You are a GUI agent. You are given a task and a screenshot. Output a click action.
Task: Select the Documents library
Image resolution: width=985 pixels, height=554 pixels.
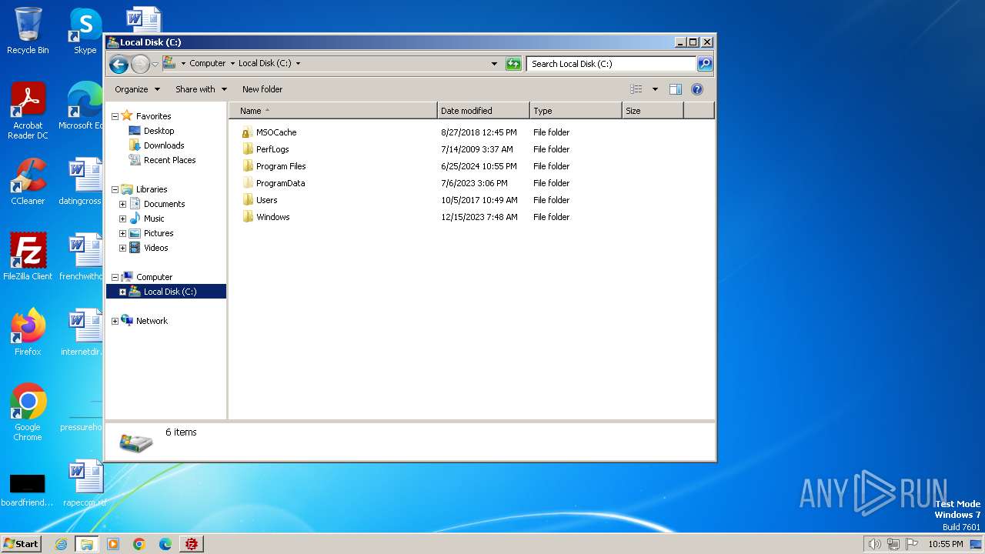[x=164, y=204]
